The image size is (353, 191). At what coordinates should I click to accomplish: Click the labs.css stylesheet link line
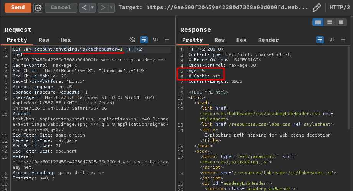[266, 124]
